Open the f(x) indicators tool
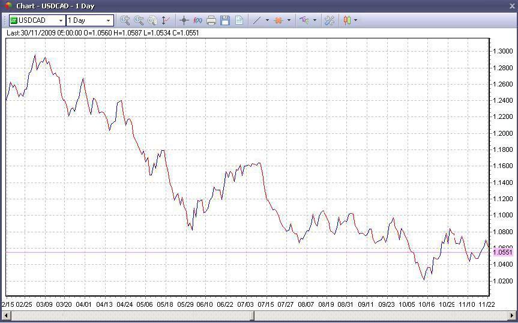The height and width of the screenshot is (323, 518). coord(197,20)
